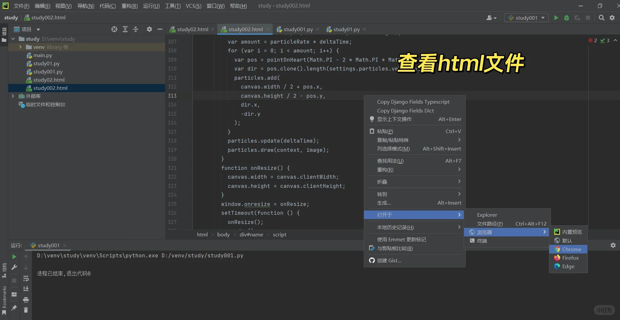The image size is (620, 320).
Task: Open Bookmarks tool window on left strip
Action: click(x=4, y=300)
